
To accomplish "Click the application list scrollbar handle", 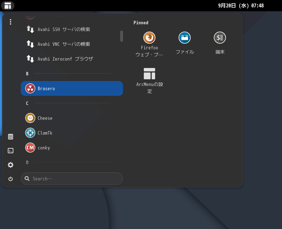I will pos(122,36).
